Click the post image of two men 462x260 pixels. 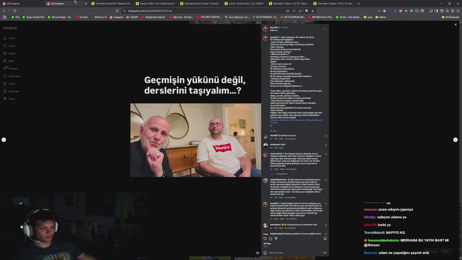[196, 140]
